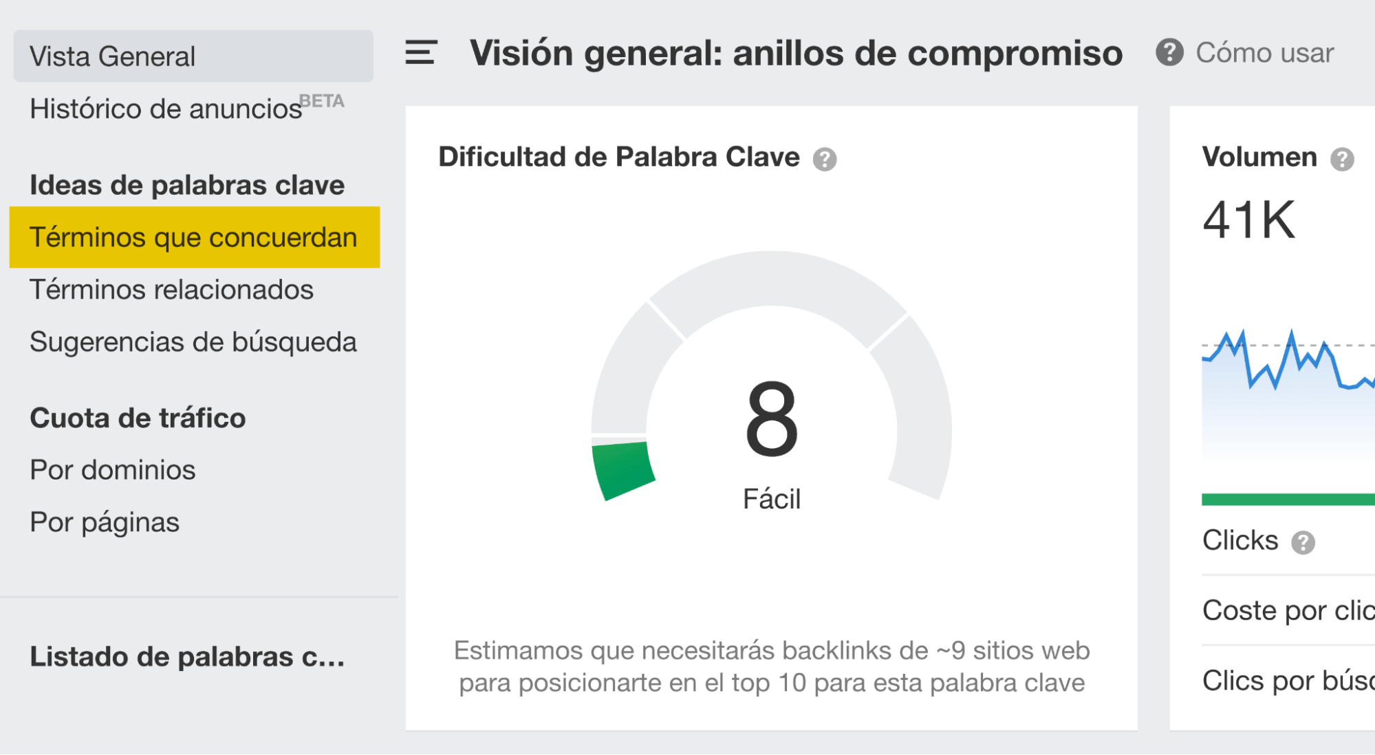Select Términos que concuerdan in the sidebar

click(193, 236)
